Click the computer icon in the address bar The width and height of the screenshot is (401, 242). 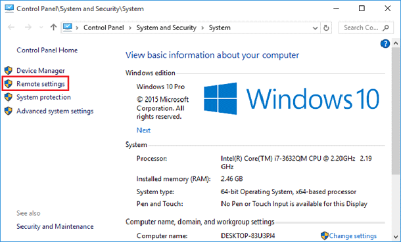point(68,28)
